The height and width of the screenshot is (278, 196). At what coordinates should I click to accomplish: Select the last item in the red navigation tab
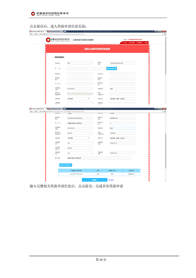(146, 43)
